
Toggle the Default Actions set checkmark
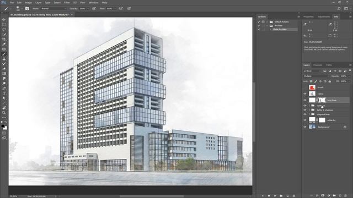pos(259,22)
